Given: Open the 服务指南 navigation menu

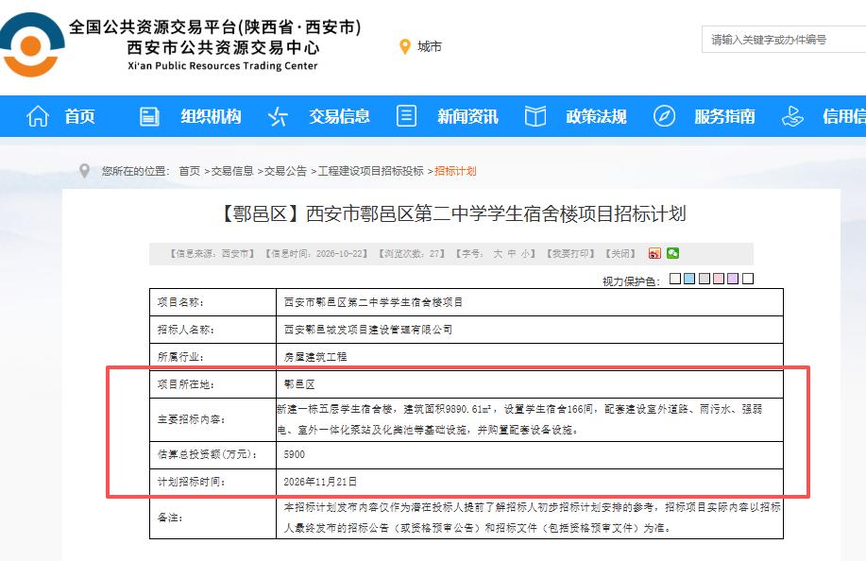Looking at the screenshot, I should point(724,116).
